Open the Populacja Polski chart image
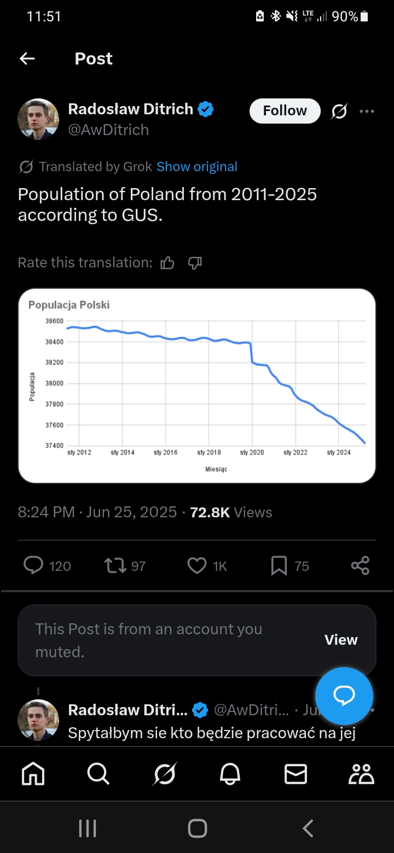The image size is (394, 853). click(197, 385)
